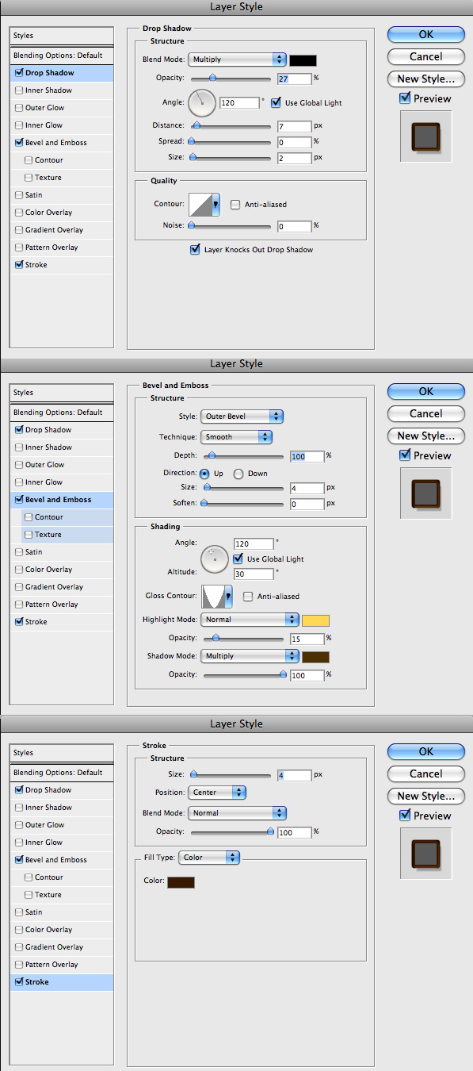
Task: Click the style preview thumbnail in Drop Shadow dialog
Action: tap(426, 136)
